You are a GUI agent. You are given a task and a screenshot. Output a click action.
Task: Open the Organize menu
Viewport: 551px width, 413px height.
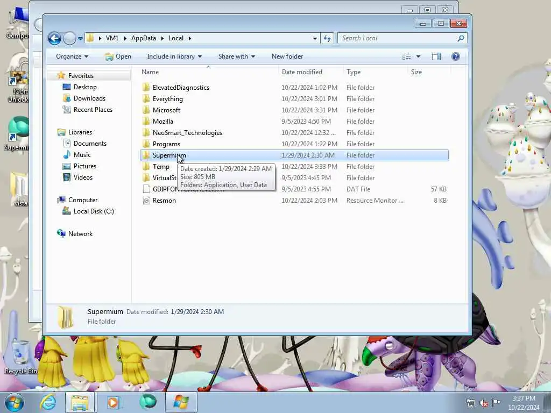[72, 56]
